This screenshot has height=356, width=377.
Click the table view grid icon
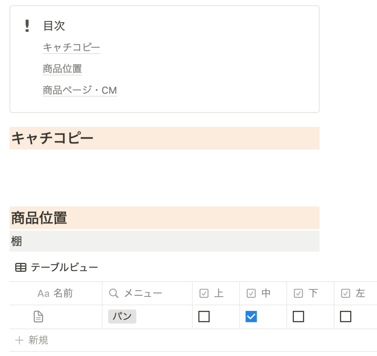pyautogui.click(x=21, y=267)
